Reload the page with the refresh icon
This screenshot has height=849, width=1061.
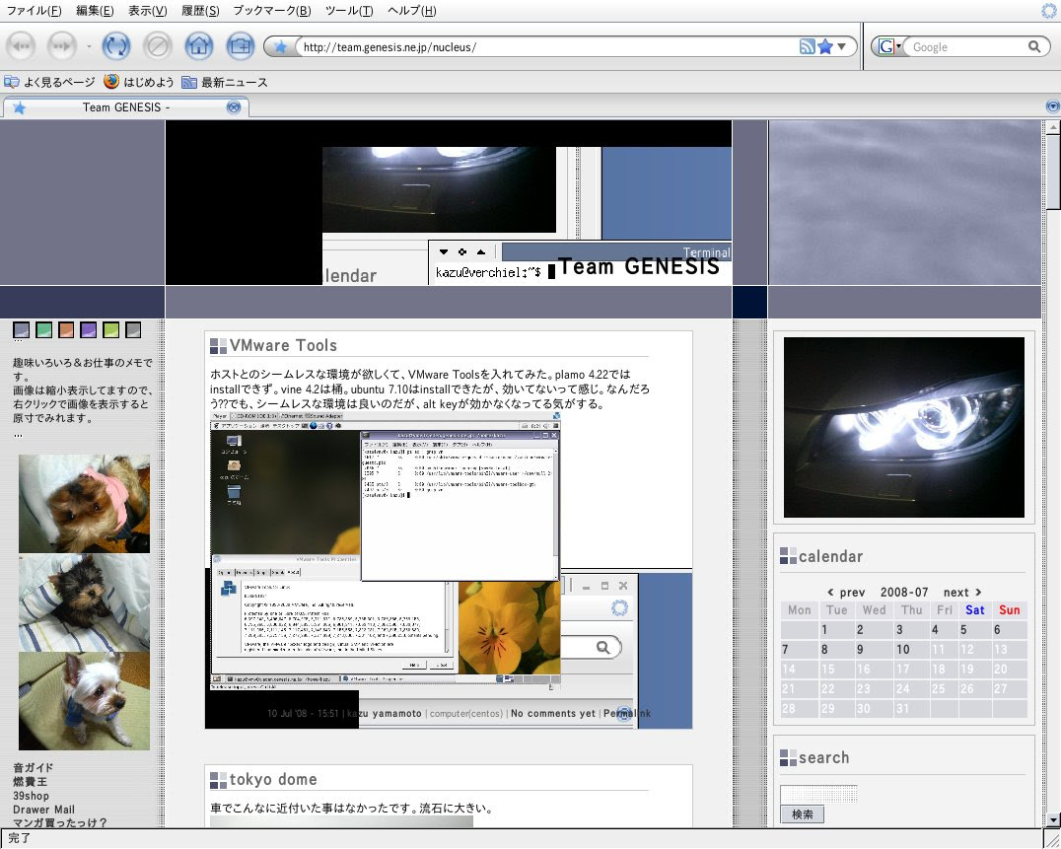[115, 46]
